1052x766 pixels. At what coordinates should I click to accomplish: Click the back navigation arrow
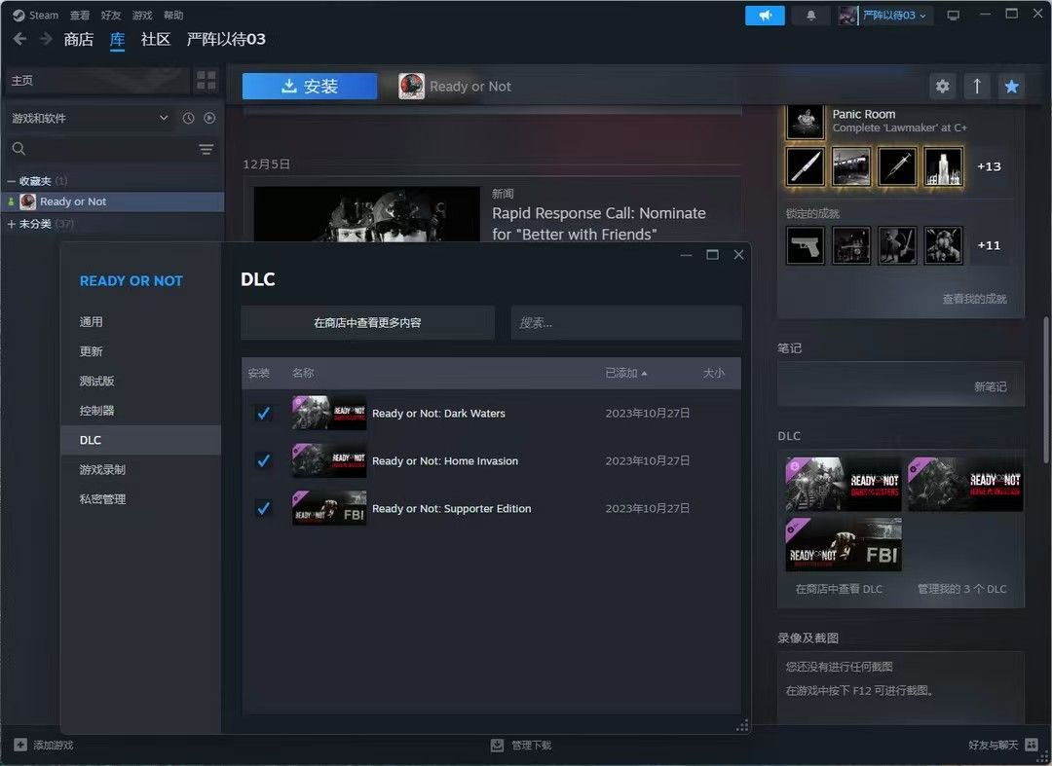pyautogui.click(x=19, y=39)
